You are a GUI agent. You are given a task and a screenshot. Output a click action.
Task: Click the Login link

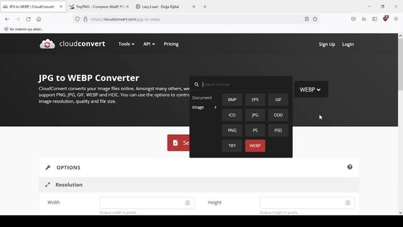click(x=348, y=44)
